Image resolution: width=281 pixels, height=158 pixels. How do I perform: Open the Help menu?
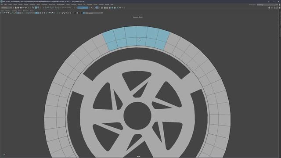112,4
